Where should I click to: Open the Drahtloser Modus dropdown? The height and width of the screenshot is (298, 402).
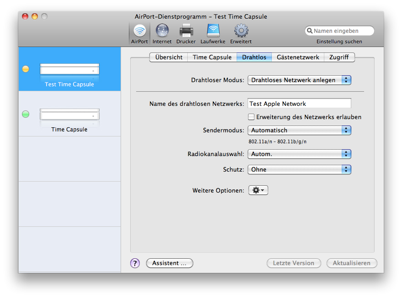pyautogui.click(x=299, y=80)
